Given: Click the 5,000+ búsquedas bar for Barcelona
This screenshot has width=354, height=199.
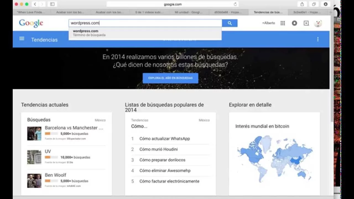Looking at the screenshot, I should pyautogui.click(x=51, y=133).
